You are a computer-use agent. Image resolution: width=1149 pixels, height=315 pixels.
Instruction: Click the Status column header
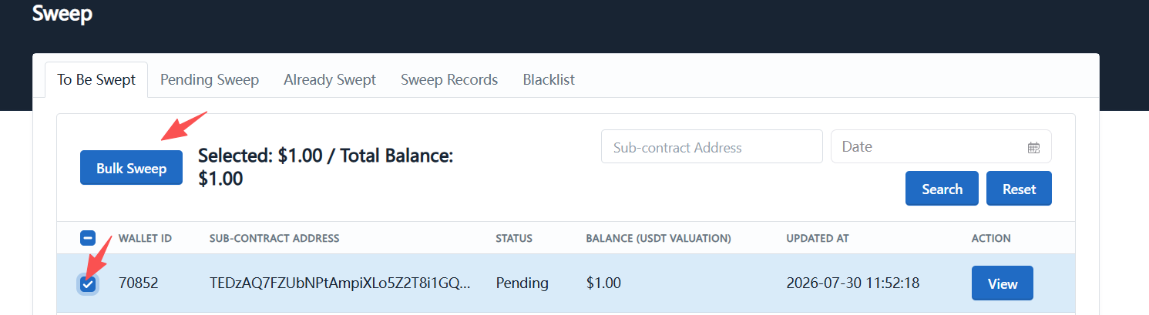pyautogui.click(x=514, y=238)
